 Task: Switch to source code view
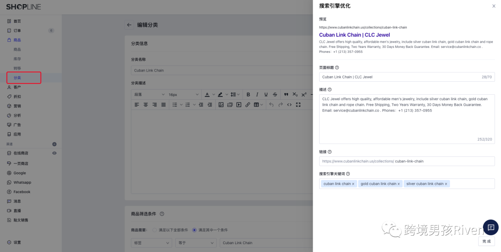pyautogui.click(x=289, y=104)
